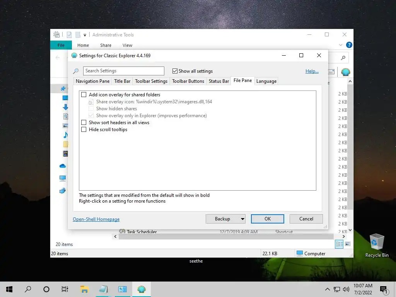The height and width of the screenshot is (297, 396).
Task: Click the Administrative Tools window icon
Action: click(x=56, y=34)
